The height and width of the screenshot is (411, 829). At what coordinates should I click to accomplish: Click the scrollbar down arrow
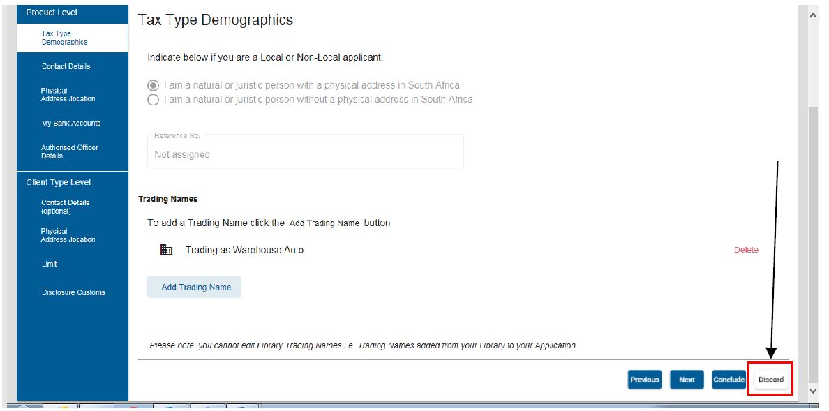[813, 390]
